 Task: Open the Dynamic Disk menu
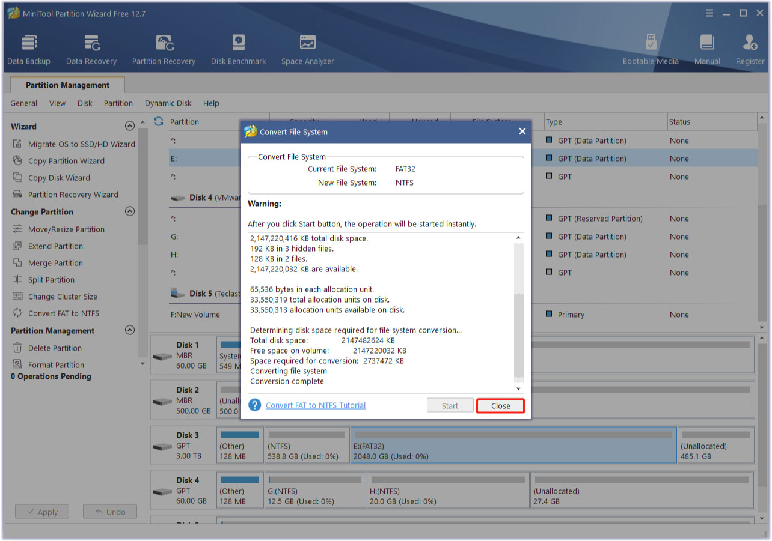(x=168, y=103)
